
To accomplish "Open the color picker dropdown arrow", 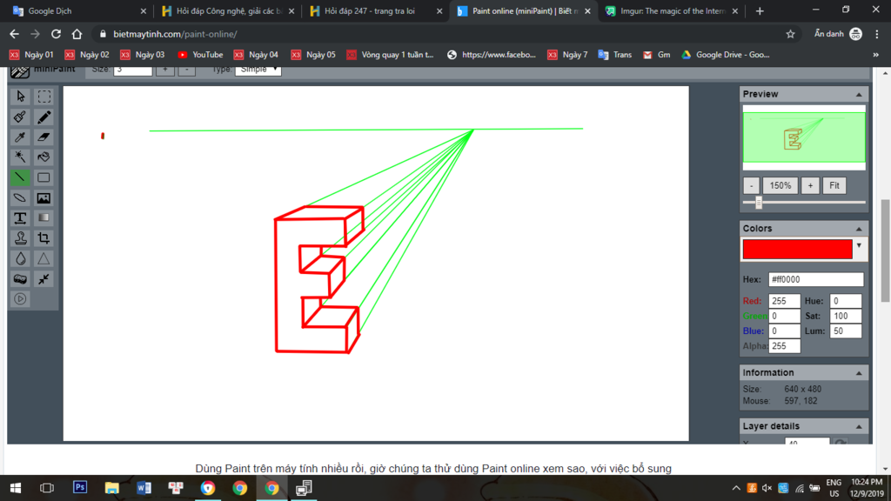I will click(x=859, y=246).
